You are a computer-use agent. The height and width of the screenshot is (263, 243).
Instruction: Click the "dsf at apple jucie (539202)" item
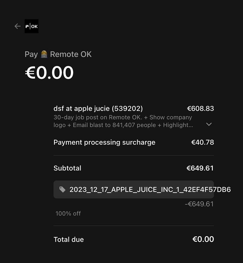pos(98,108)
